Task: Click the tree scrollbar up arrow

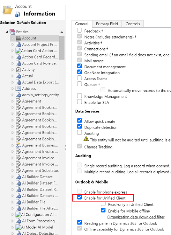Action: pyautogui.click(x=62, y=32)
